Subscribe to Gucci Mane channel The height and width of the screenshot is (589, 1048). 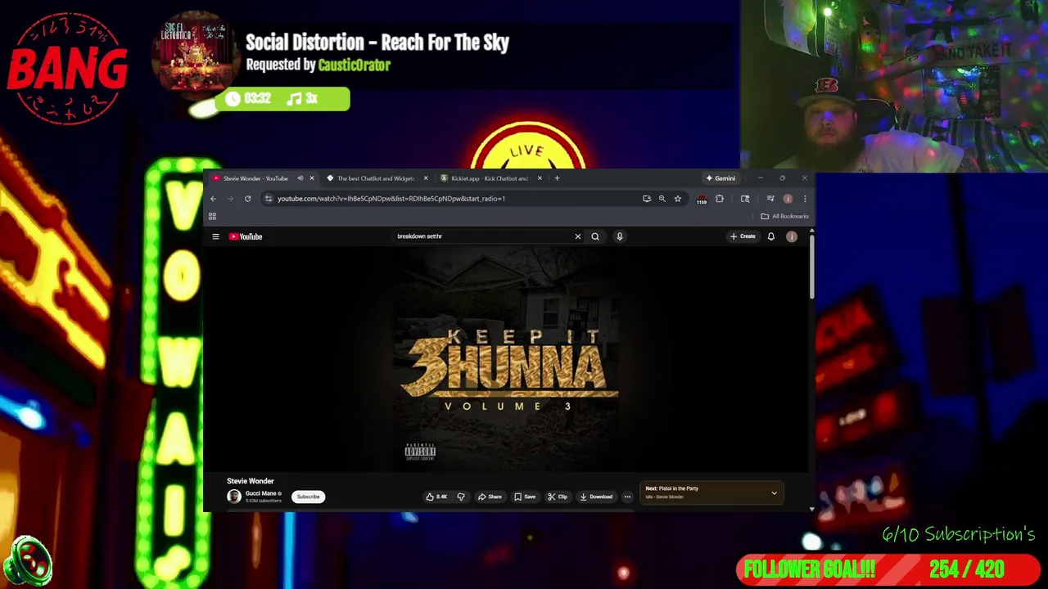[308, 497]
